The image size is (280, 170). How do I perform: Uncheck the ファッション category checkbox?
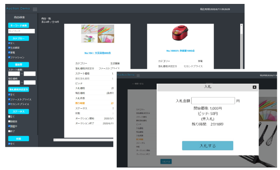[9, 57]
